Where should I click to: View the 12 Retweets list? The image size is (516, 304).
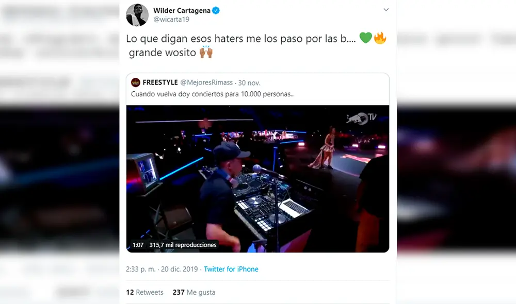[x=144, y=292]
